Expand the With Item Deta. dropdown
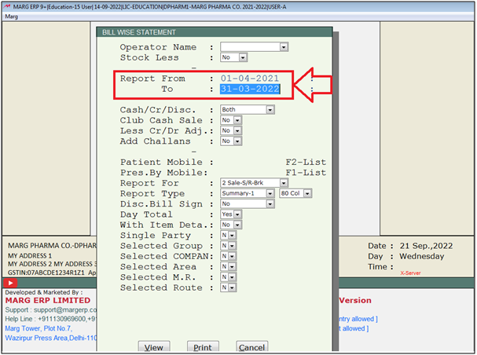The image size is (477, 355). tap(237, 225)
